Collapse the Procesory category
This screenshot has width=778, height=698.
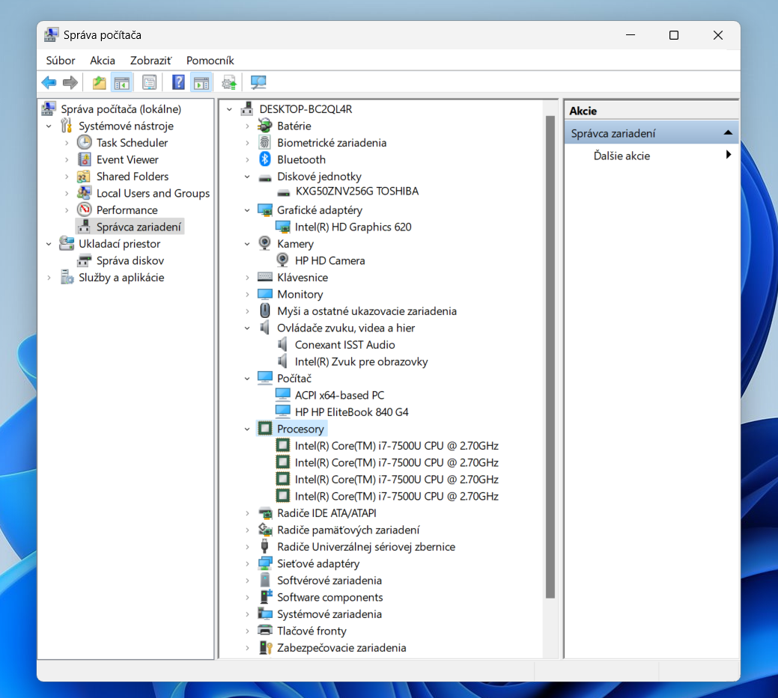coord(247,429)
